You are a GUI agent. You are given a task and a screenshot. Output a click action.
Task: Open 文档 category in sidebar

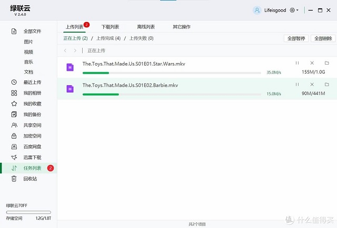point(28,72)
